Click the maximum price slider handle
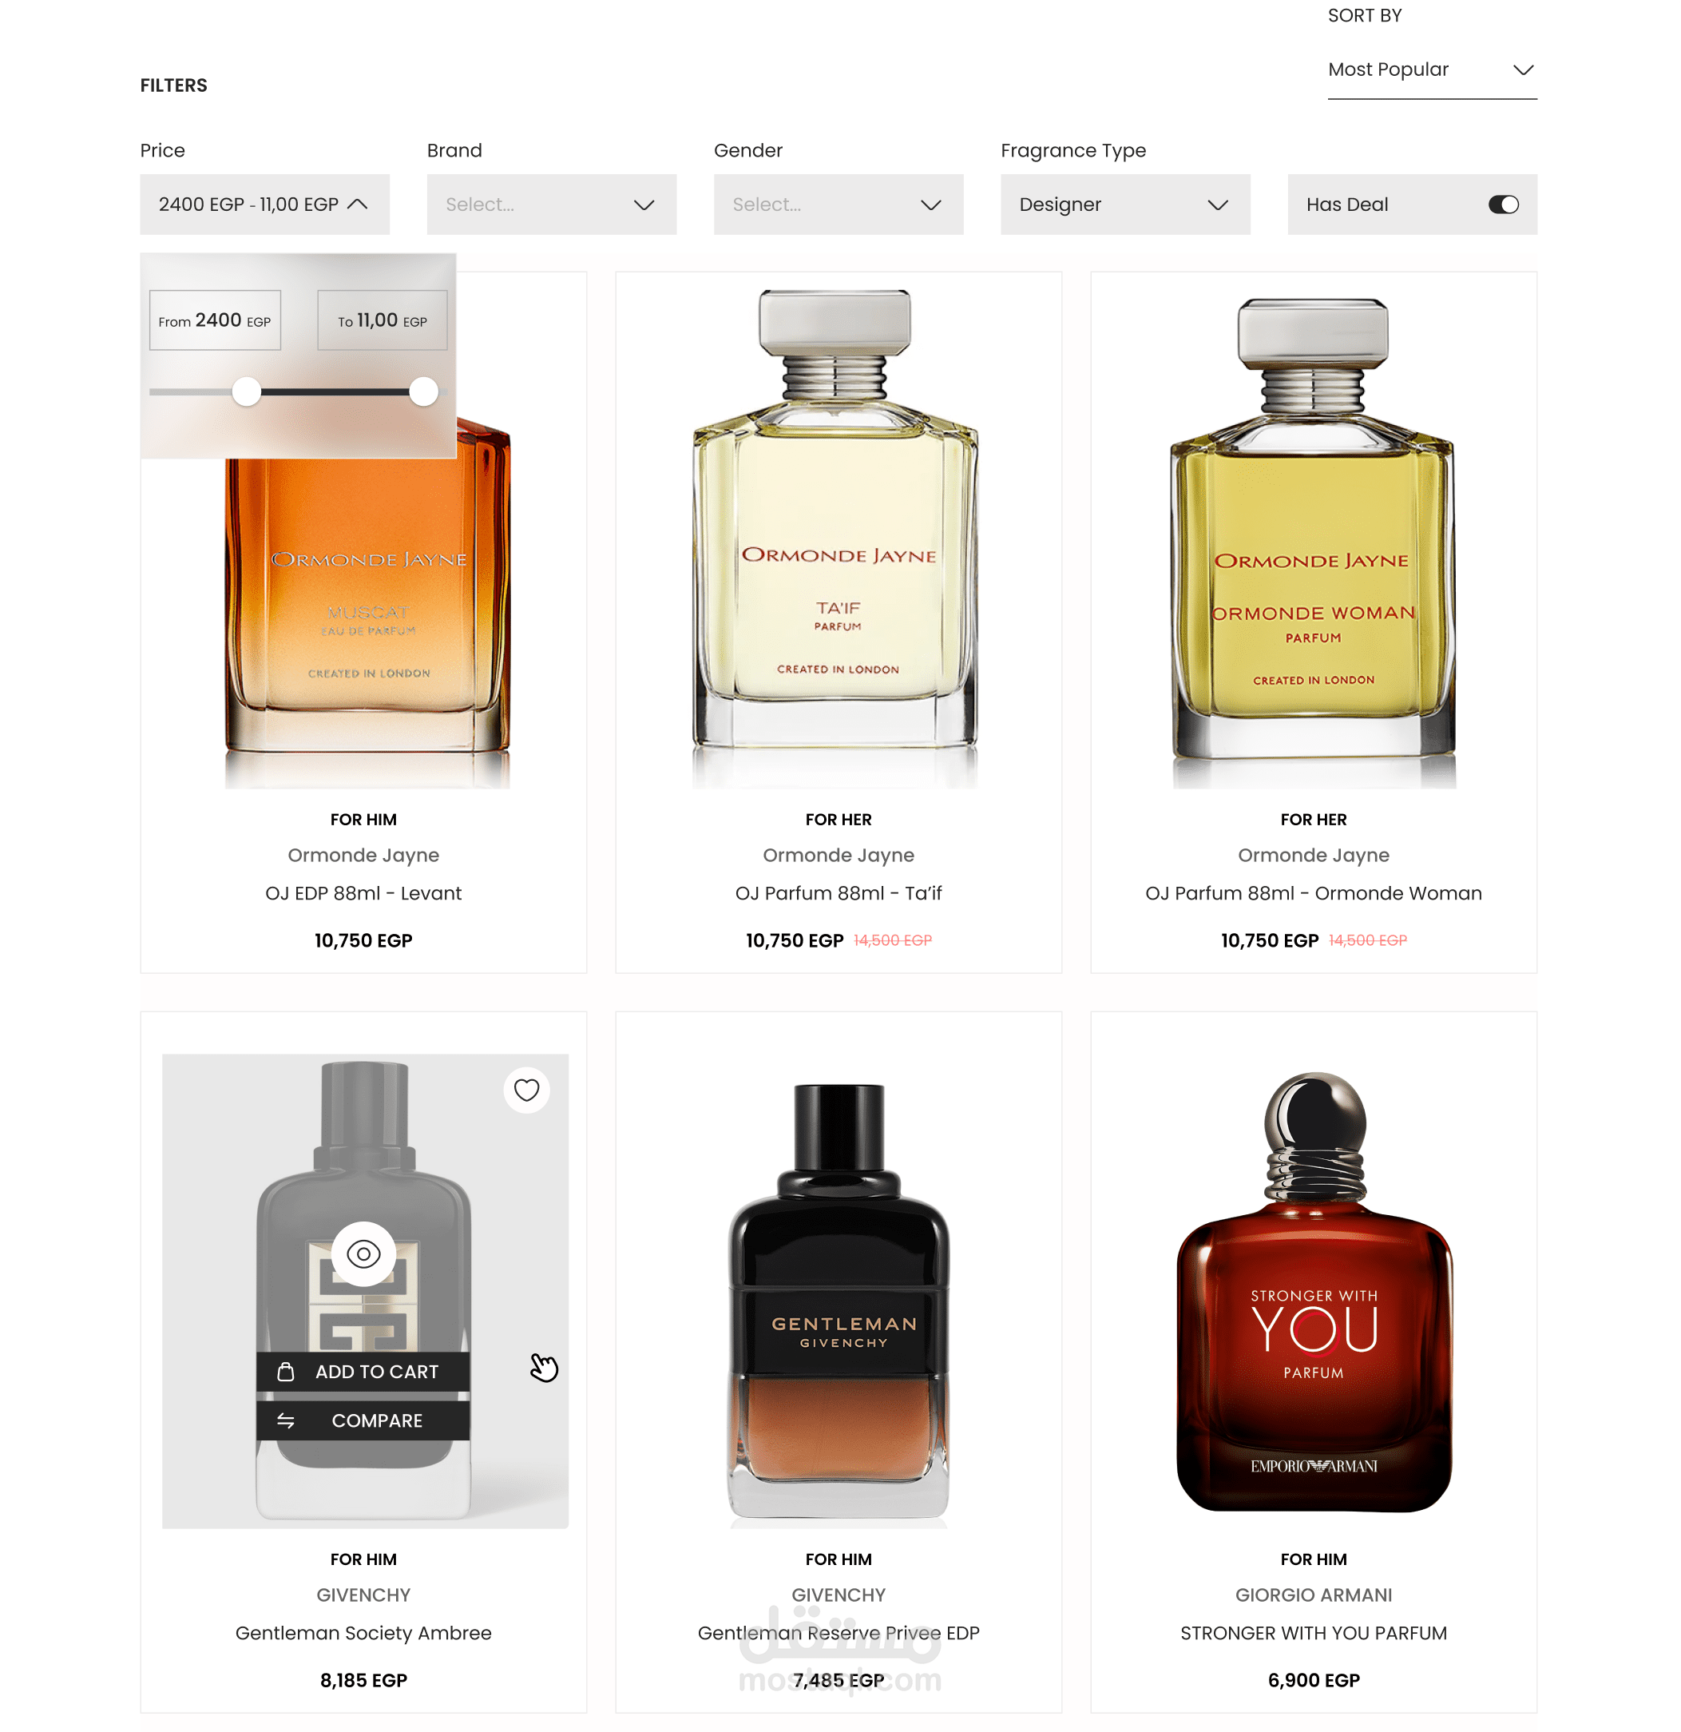Viewport: 1681px width, 1732px height. click(424, 391)
